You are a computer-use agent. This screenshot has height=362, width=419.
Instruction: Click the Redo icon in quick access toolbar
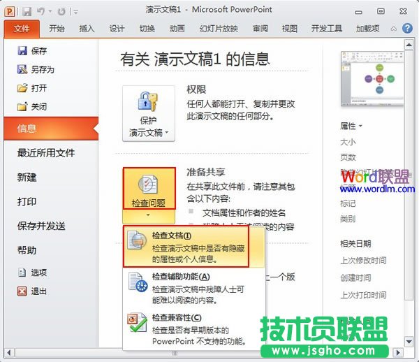pyautogui.click(x=61, y=11)
